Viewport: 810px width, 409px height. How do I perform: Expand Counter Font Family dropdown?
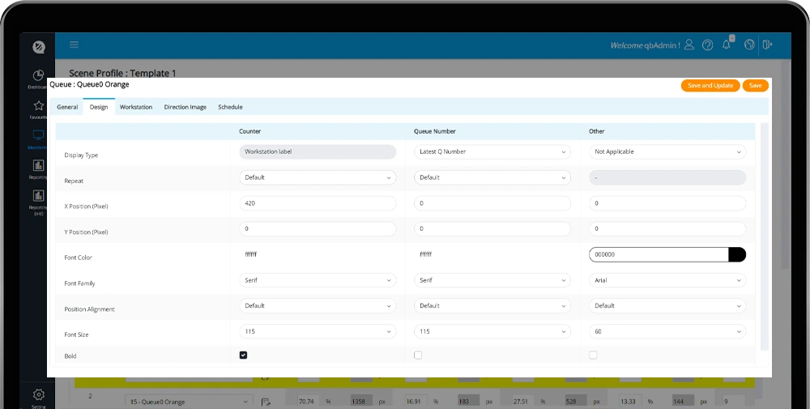click(318, 280)
